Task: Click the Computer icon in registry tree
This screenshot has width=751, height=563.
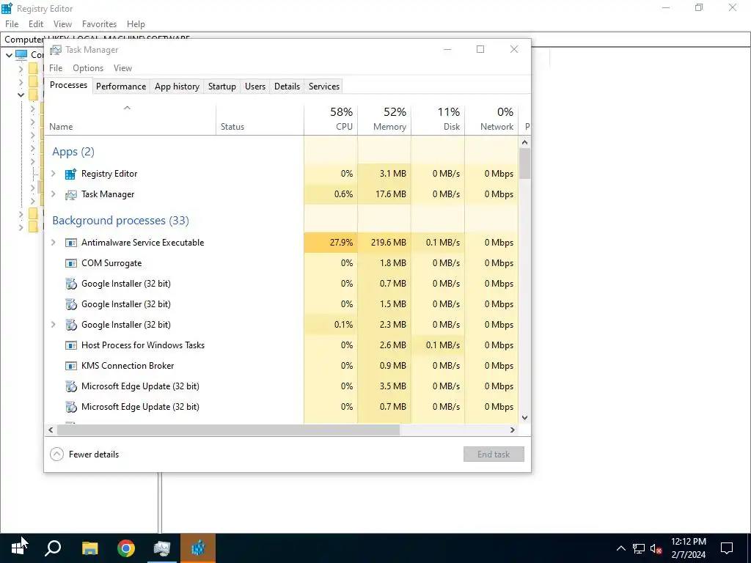Action: click(21, 54)
